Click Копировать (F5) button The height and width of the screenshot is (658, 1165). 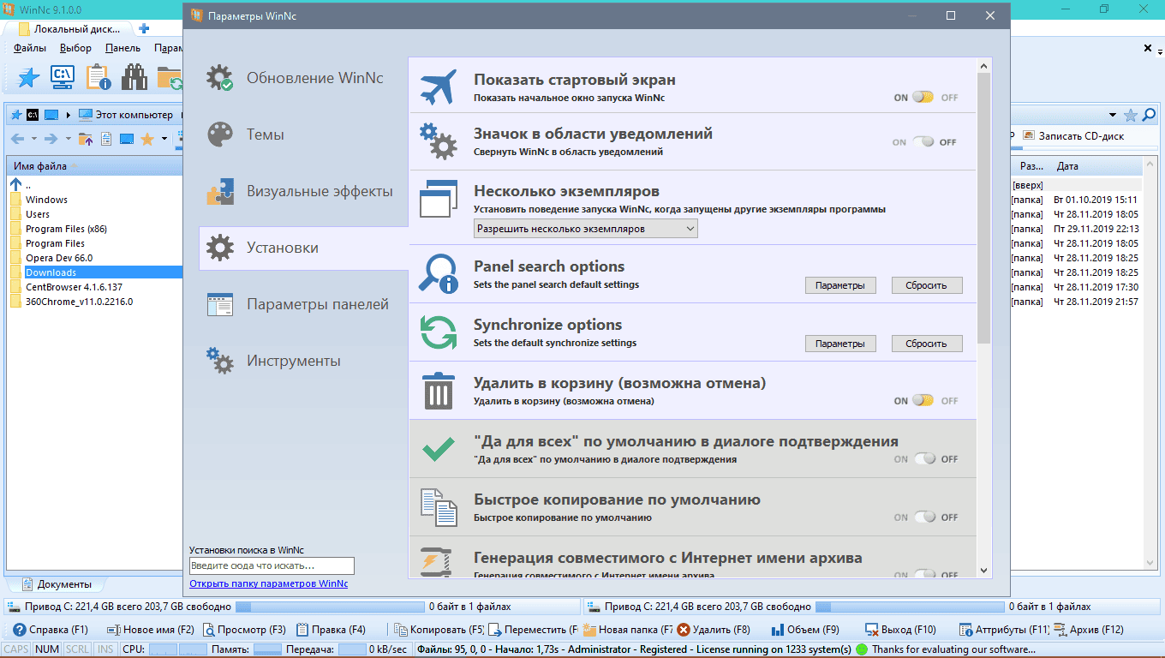(439, 630)
